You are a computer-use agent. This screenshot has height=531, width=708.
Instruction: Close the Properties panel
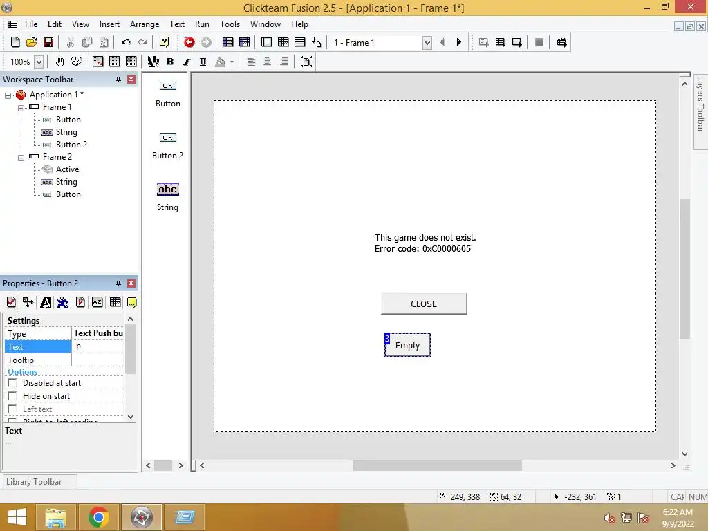(x=131, y=283)
